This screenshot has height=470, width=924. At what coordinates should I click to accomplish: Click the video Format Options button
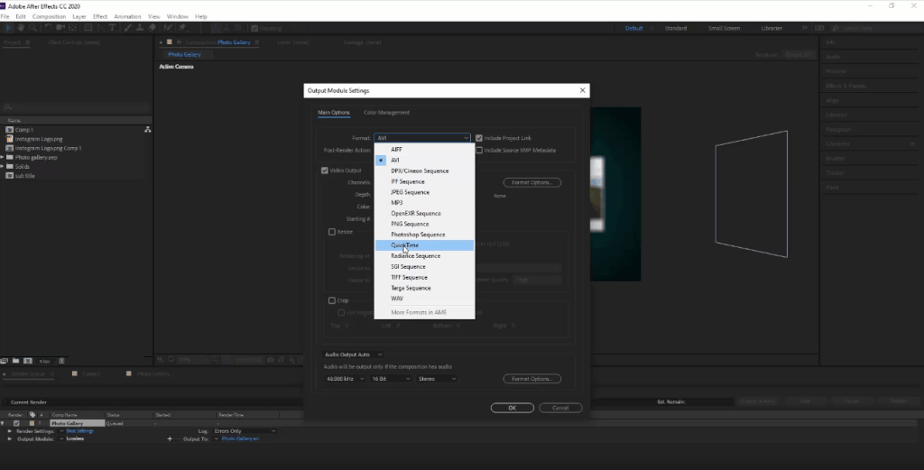[532, 182]
